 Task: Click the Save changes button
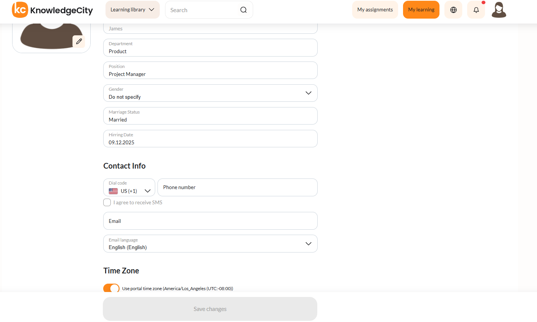(x=210, y=309)
